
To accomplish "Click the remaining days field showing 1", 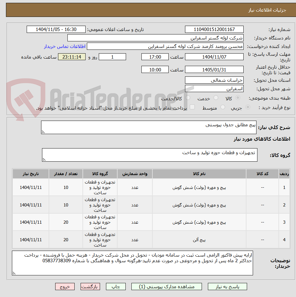I will tap(113, 57).
